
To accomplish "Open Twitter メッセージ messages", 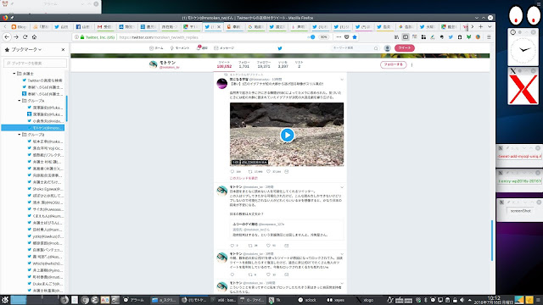I will pyautogui.click(x=224, y=48).
